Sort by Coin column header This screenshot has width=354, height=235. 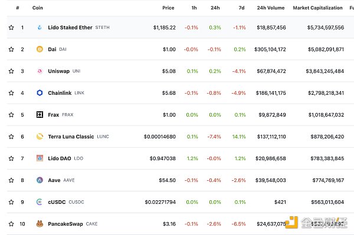[38, 8]
